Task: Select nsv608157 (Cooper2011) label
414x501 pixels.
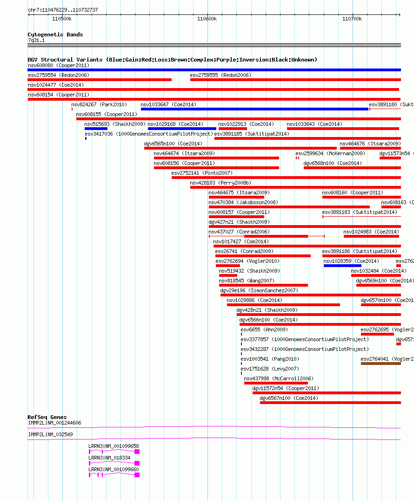Action: coord(239,213)
